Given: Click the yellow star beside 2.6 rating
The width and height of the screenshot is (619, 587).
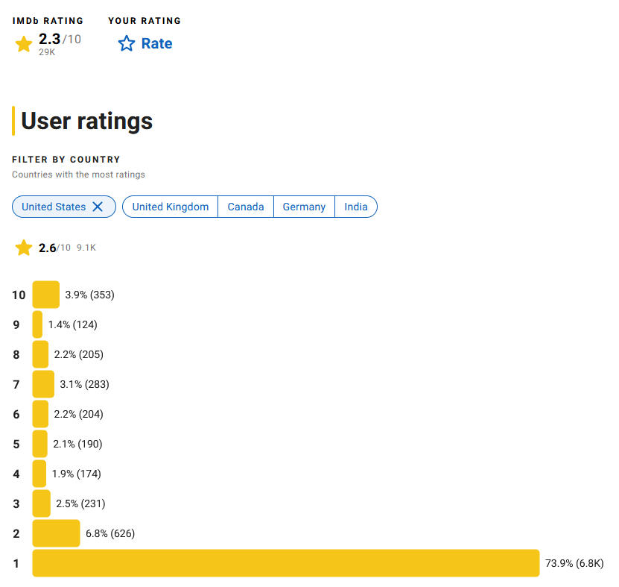Looking at the screenshot, I should click(x=24, y=248).
